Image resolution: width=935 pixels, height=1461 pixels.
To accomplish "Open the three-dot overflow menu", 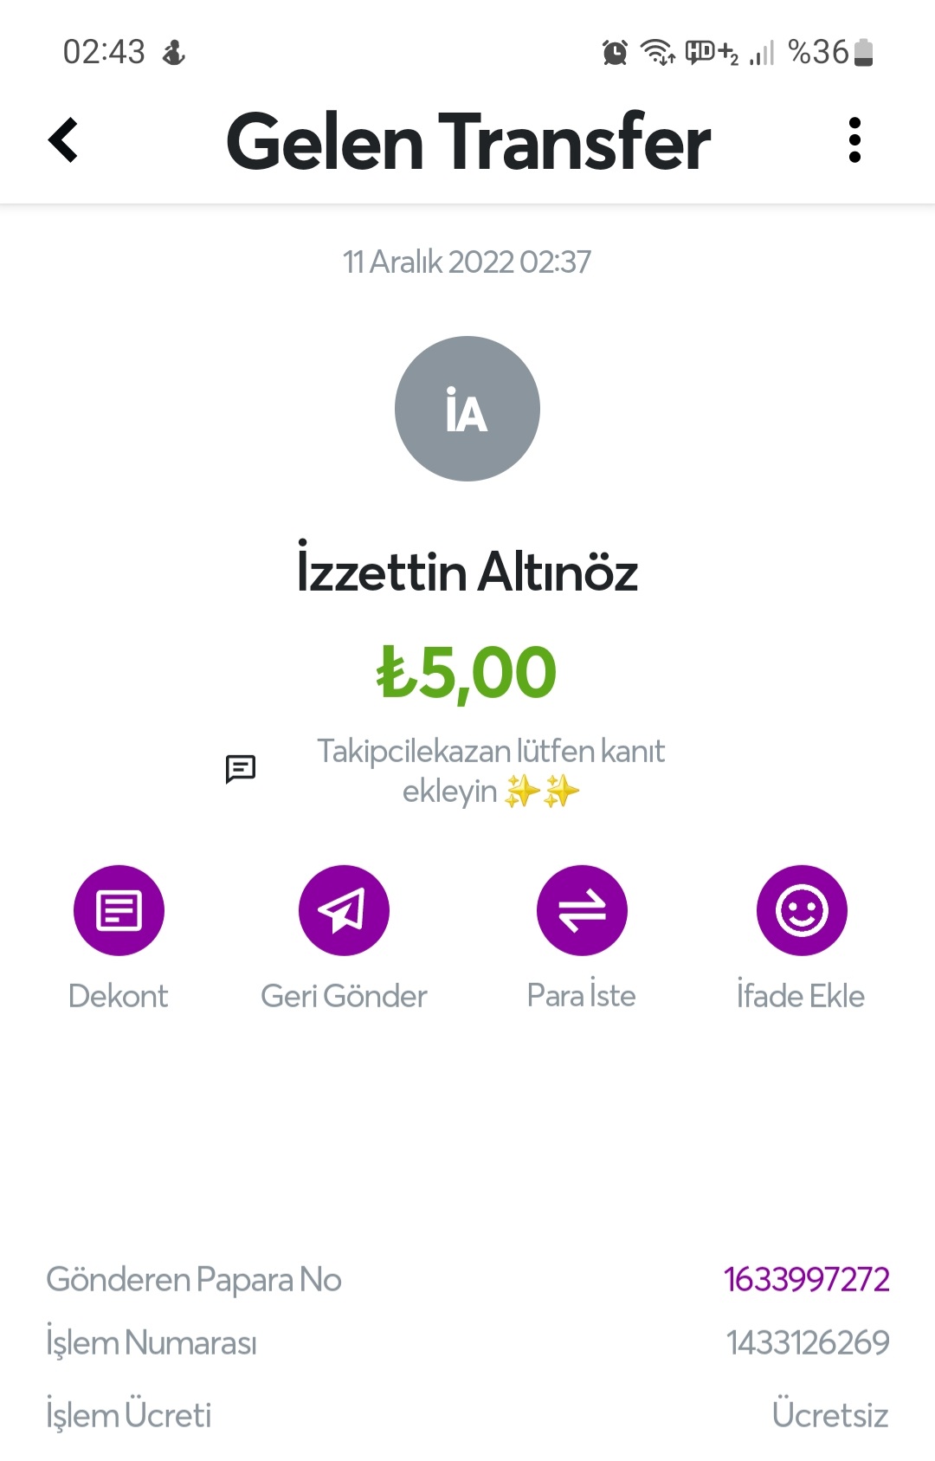I will pyautogui.click(x=854, y=140).
